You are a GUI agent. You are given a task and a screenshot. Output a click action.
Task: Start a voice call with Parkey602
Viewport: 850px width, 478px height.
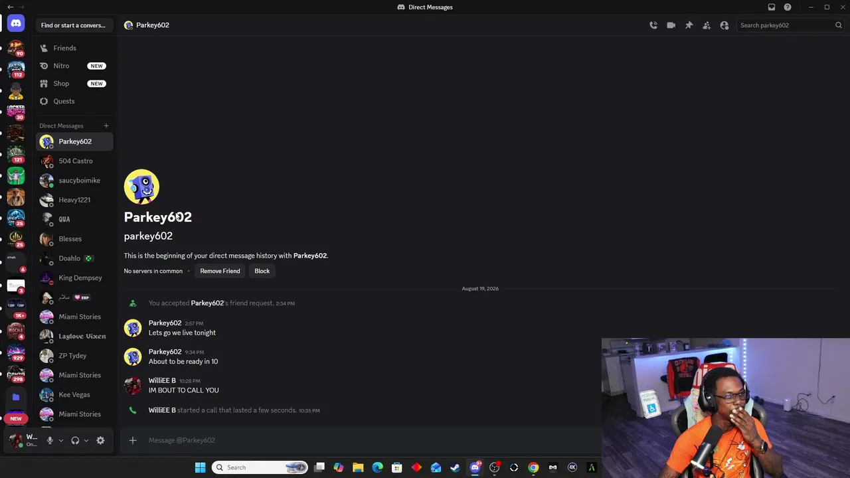[x=653, y=25]
